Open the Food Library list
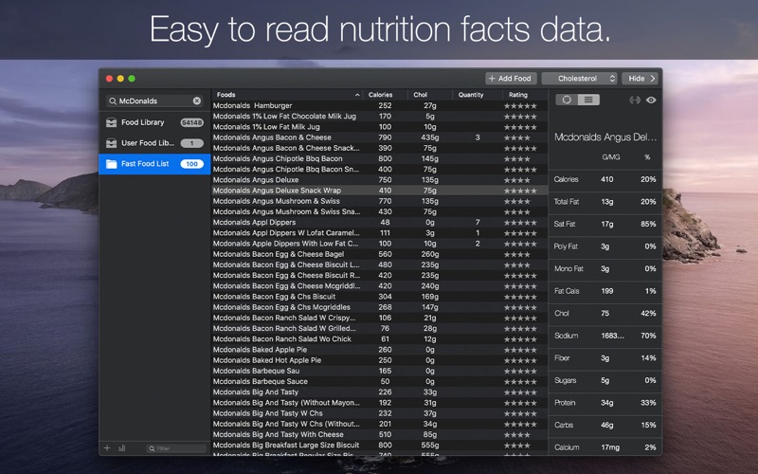This screenshot has width=758, height=474. pyautogui.click(x=154, y=122)
